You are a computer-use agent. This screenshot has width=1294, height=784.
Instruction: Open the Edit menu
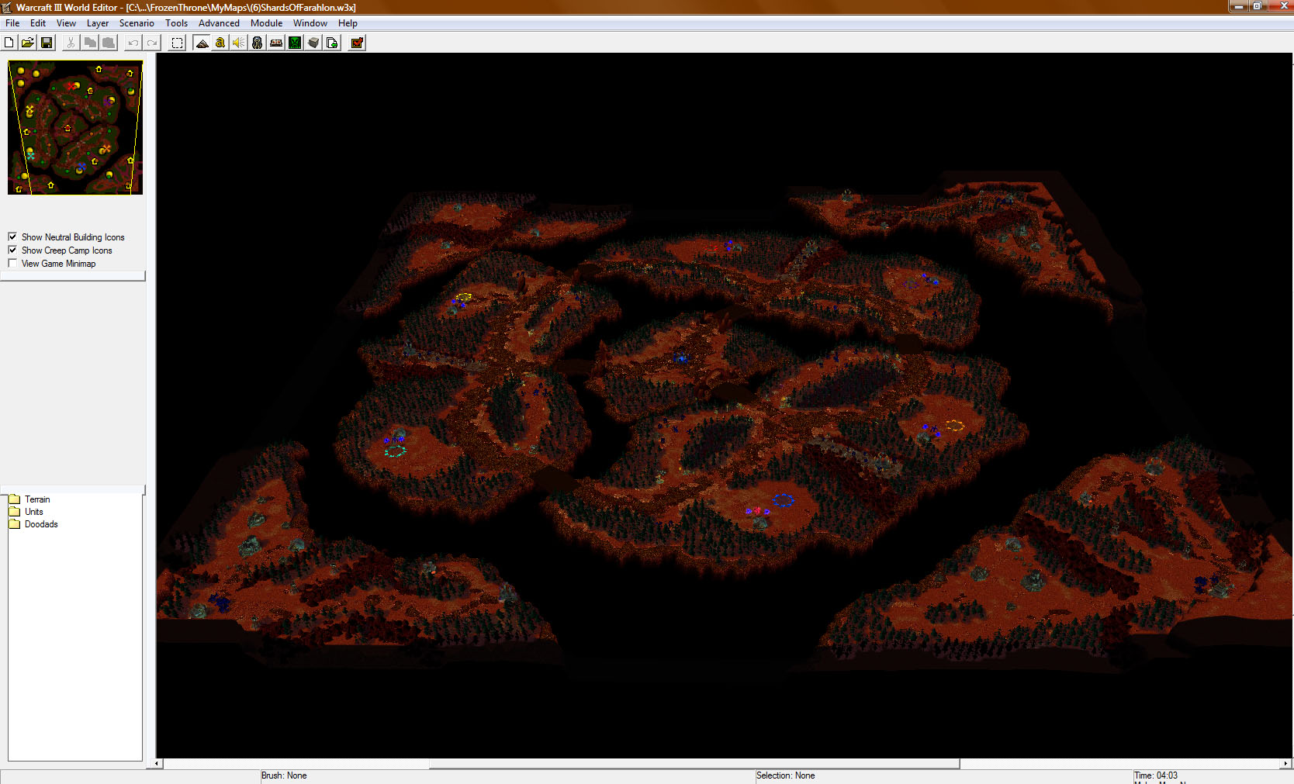38,23
